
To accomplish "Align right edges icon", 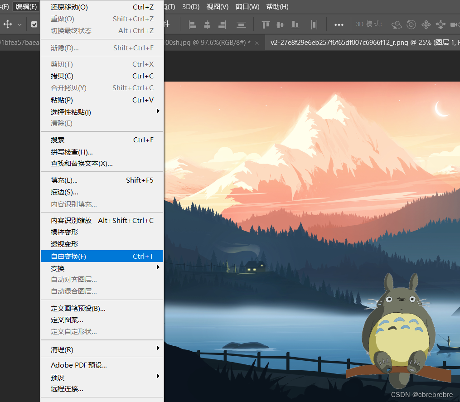I will [x=222, y=24].
